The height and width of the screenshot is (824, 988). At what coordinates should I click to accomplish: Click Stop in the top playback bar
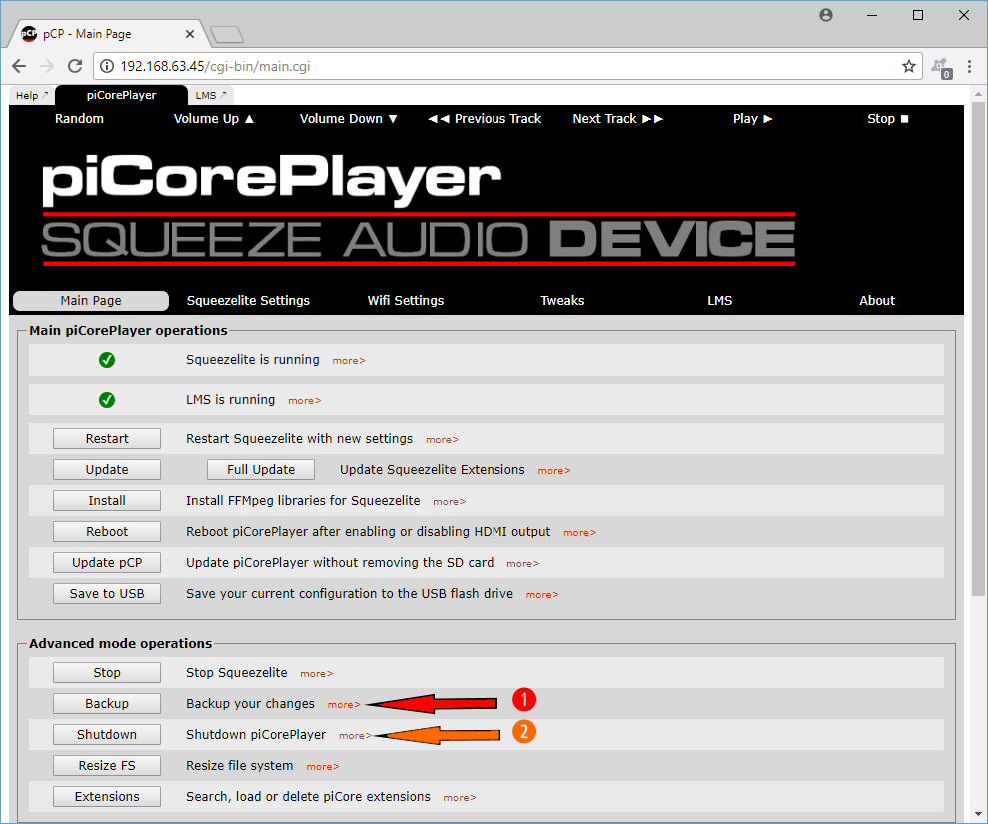tap(888, 119)
